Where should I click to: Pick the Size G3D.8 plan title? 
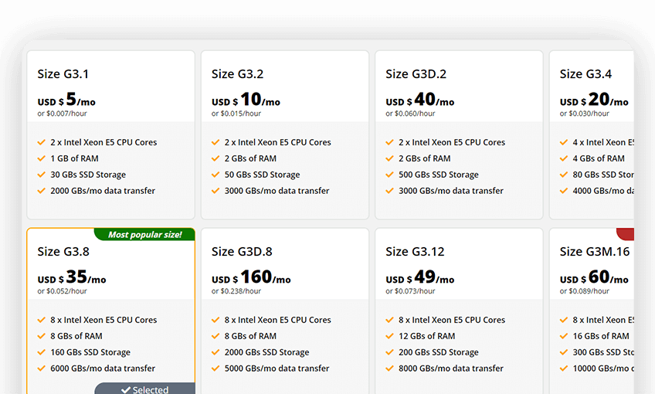point(242,252)
